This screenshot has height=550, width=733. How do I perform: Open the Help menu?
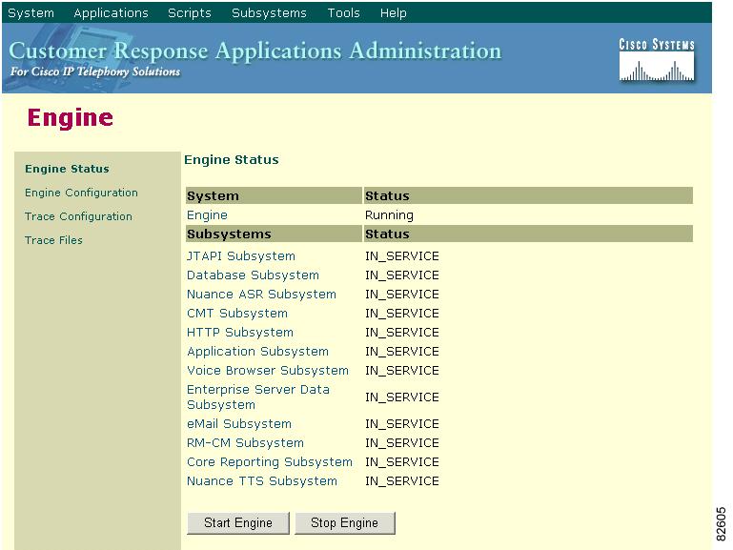pos(393,13)
